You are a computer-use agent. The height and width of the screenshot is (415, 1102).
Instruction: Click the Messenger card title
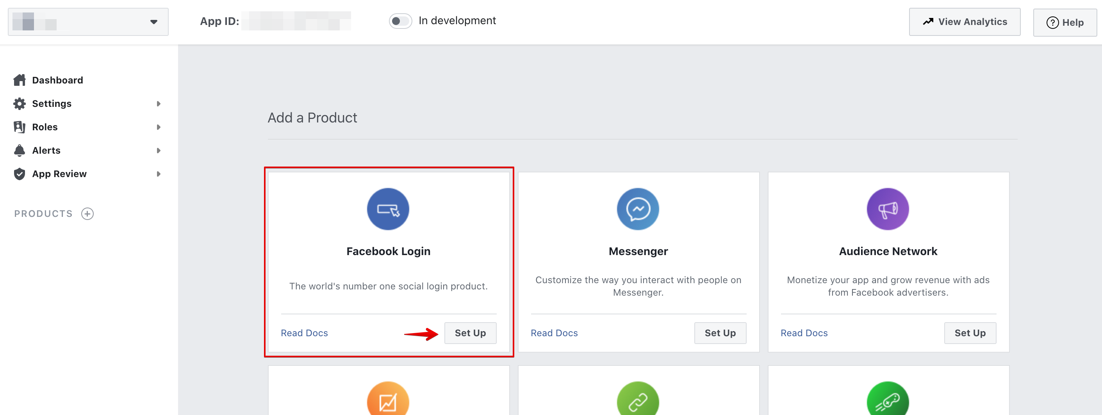638,251
